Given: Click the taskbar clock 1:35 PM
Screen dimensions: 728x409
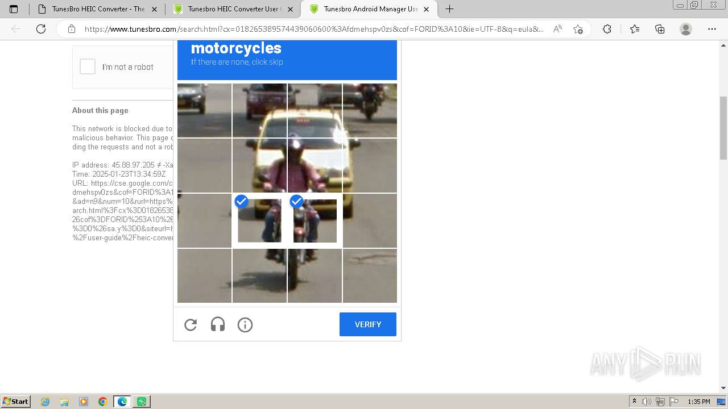Looking at the screenshot, I should pos(699,402).
